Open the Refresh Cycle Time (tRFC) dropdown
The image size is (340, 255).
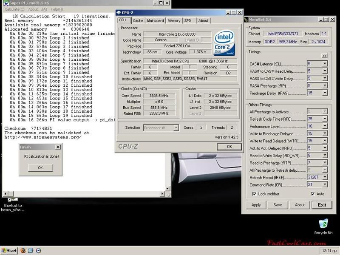point(325,119)
